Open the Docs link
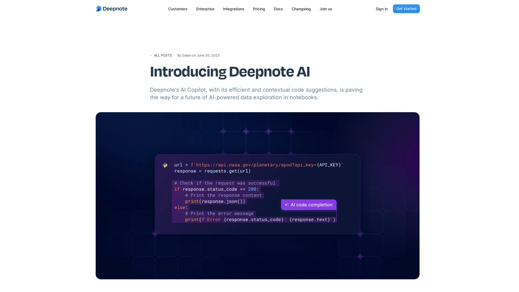Viewport: 519px width, 292px height. (278, 9)
